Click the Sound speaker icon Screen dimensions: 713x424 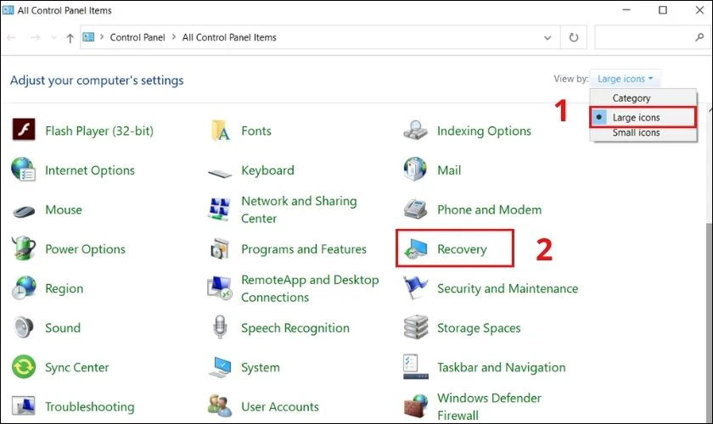[x=24, y=327]
